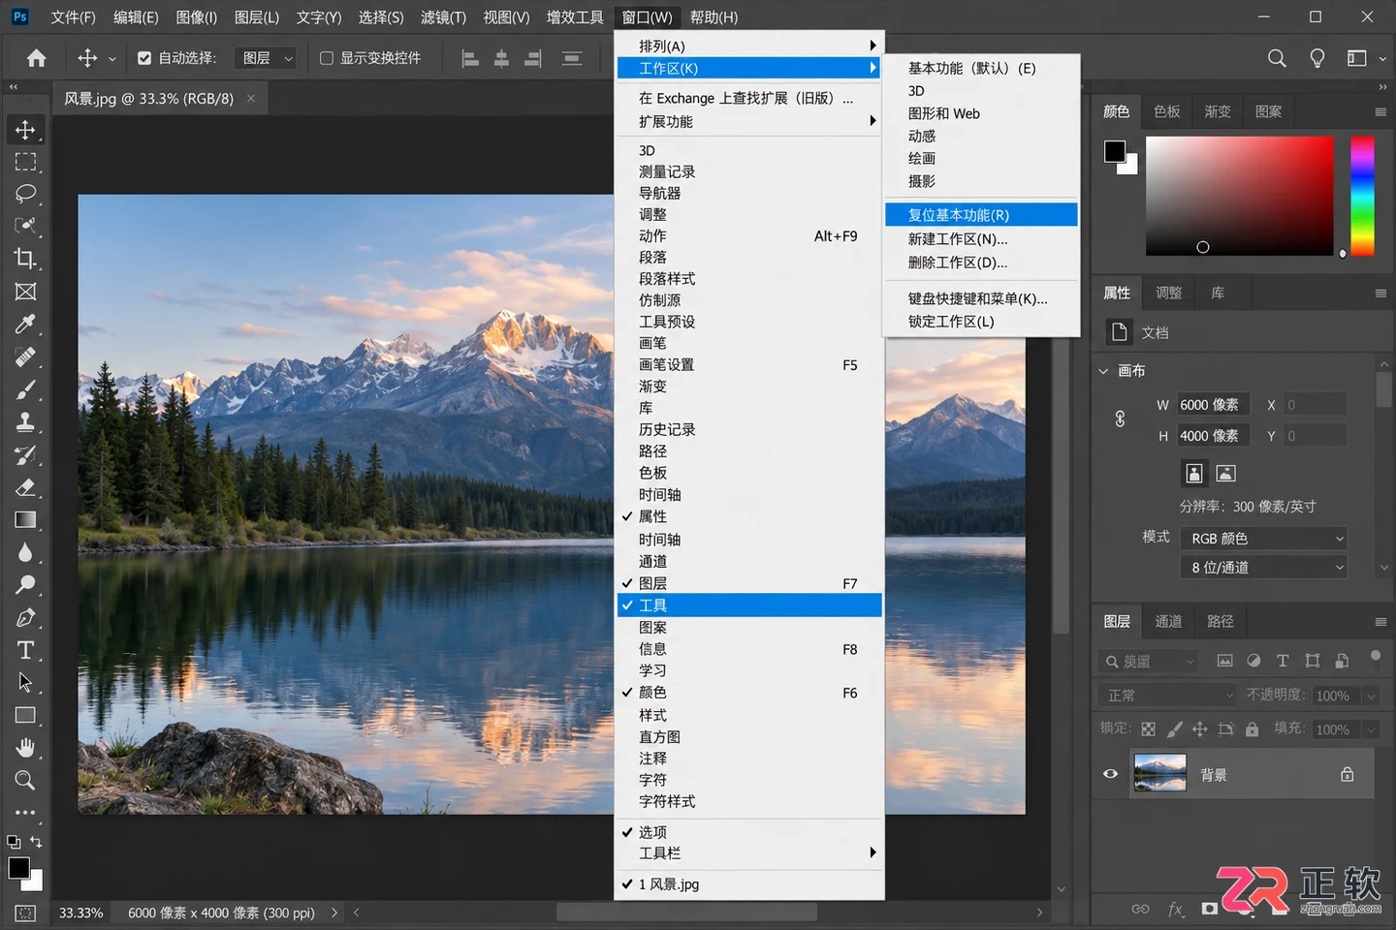1396x930 pixels.
Task: Select the Blur droplet tool
Action: pos(25,552)
